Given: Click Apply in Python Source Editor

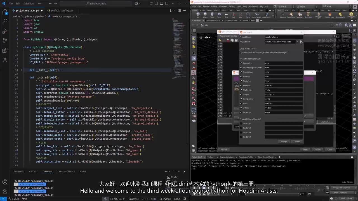Looking at the screenshot, I should pos(305,150).
